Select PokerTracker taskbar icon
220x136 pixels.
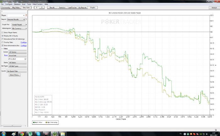54,134
